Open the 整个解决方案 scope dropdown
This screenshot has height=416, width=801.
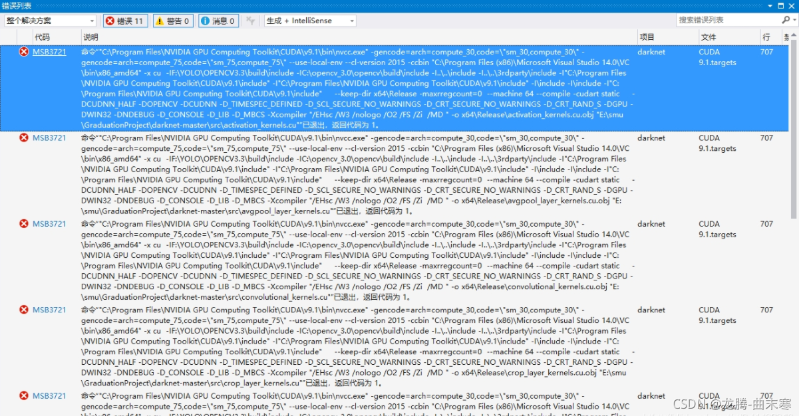pos(50,21)
